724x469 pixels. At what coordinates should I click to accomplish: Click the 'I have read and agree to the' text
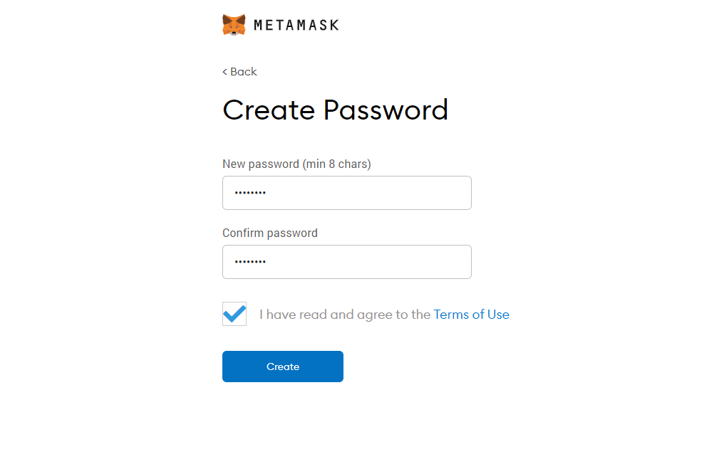[345, 315]
